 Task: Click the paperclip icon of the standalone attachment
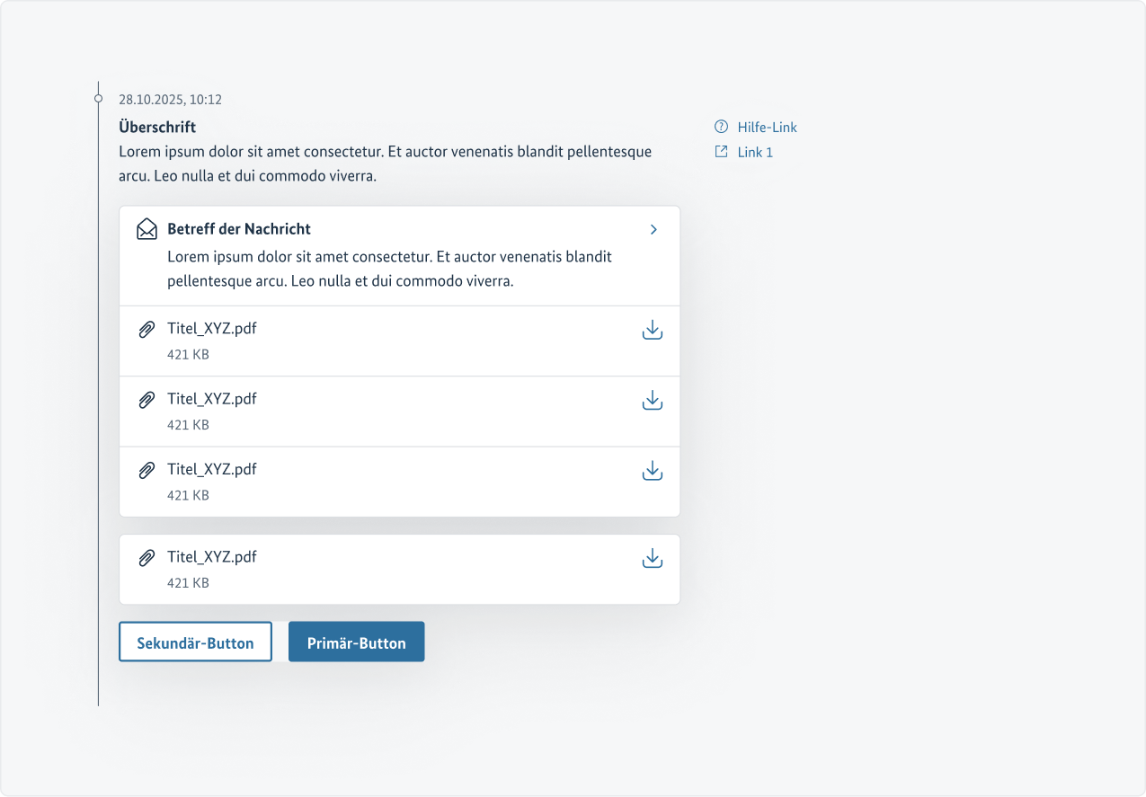[x=147, y=558]
